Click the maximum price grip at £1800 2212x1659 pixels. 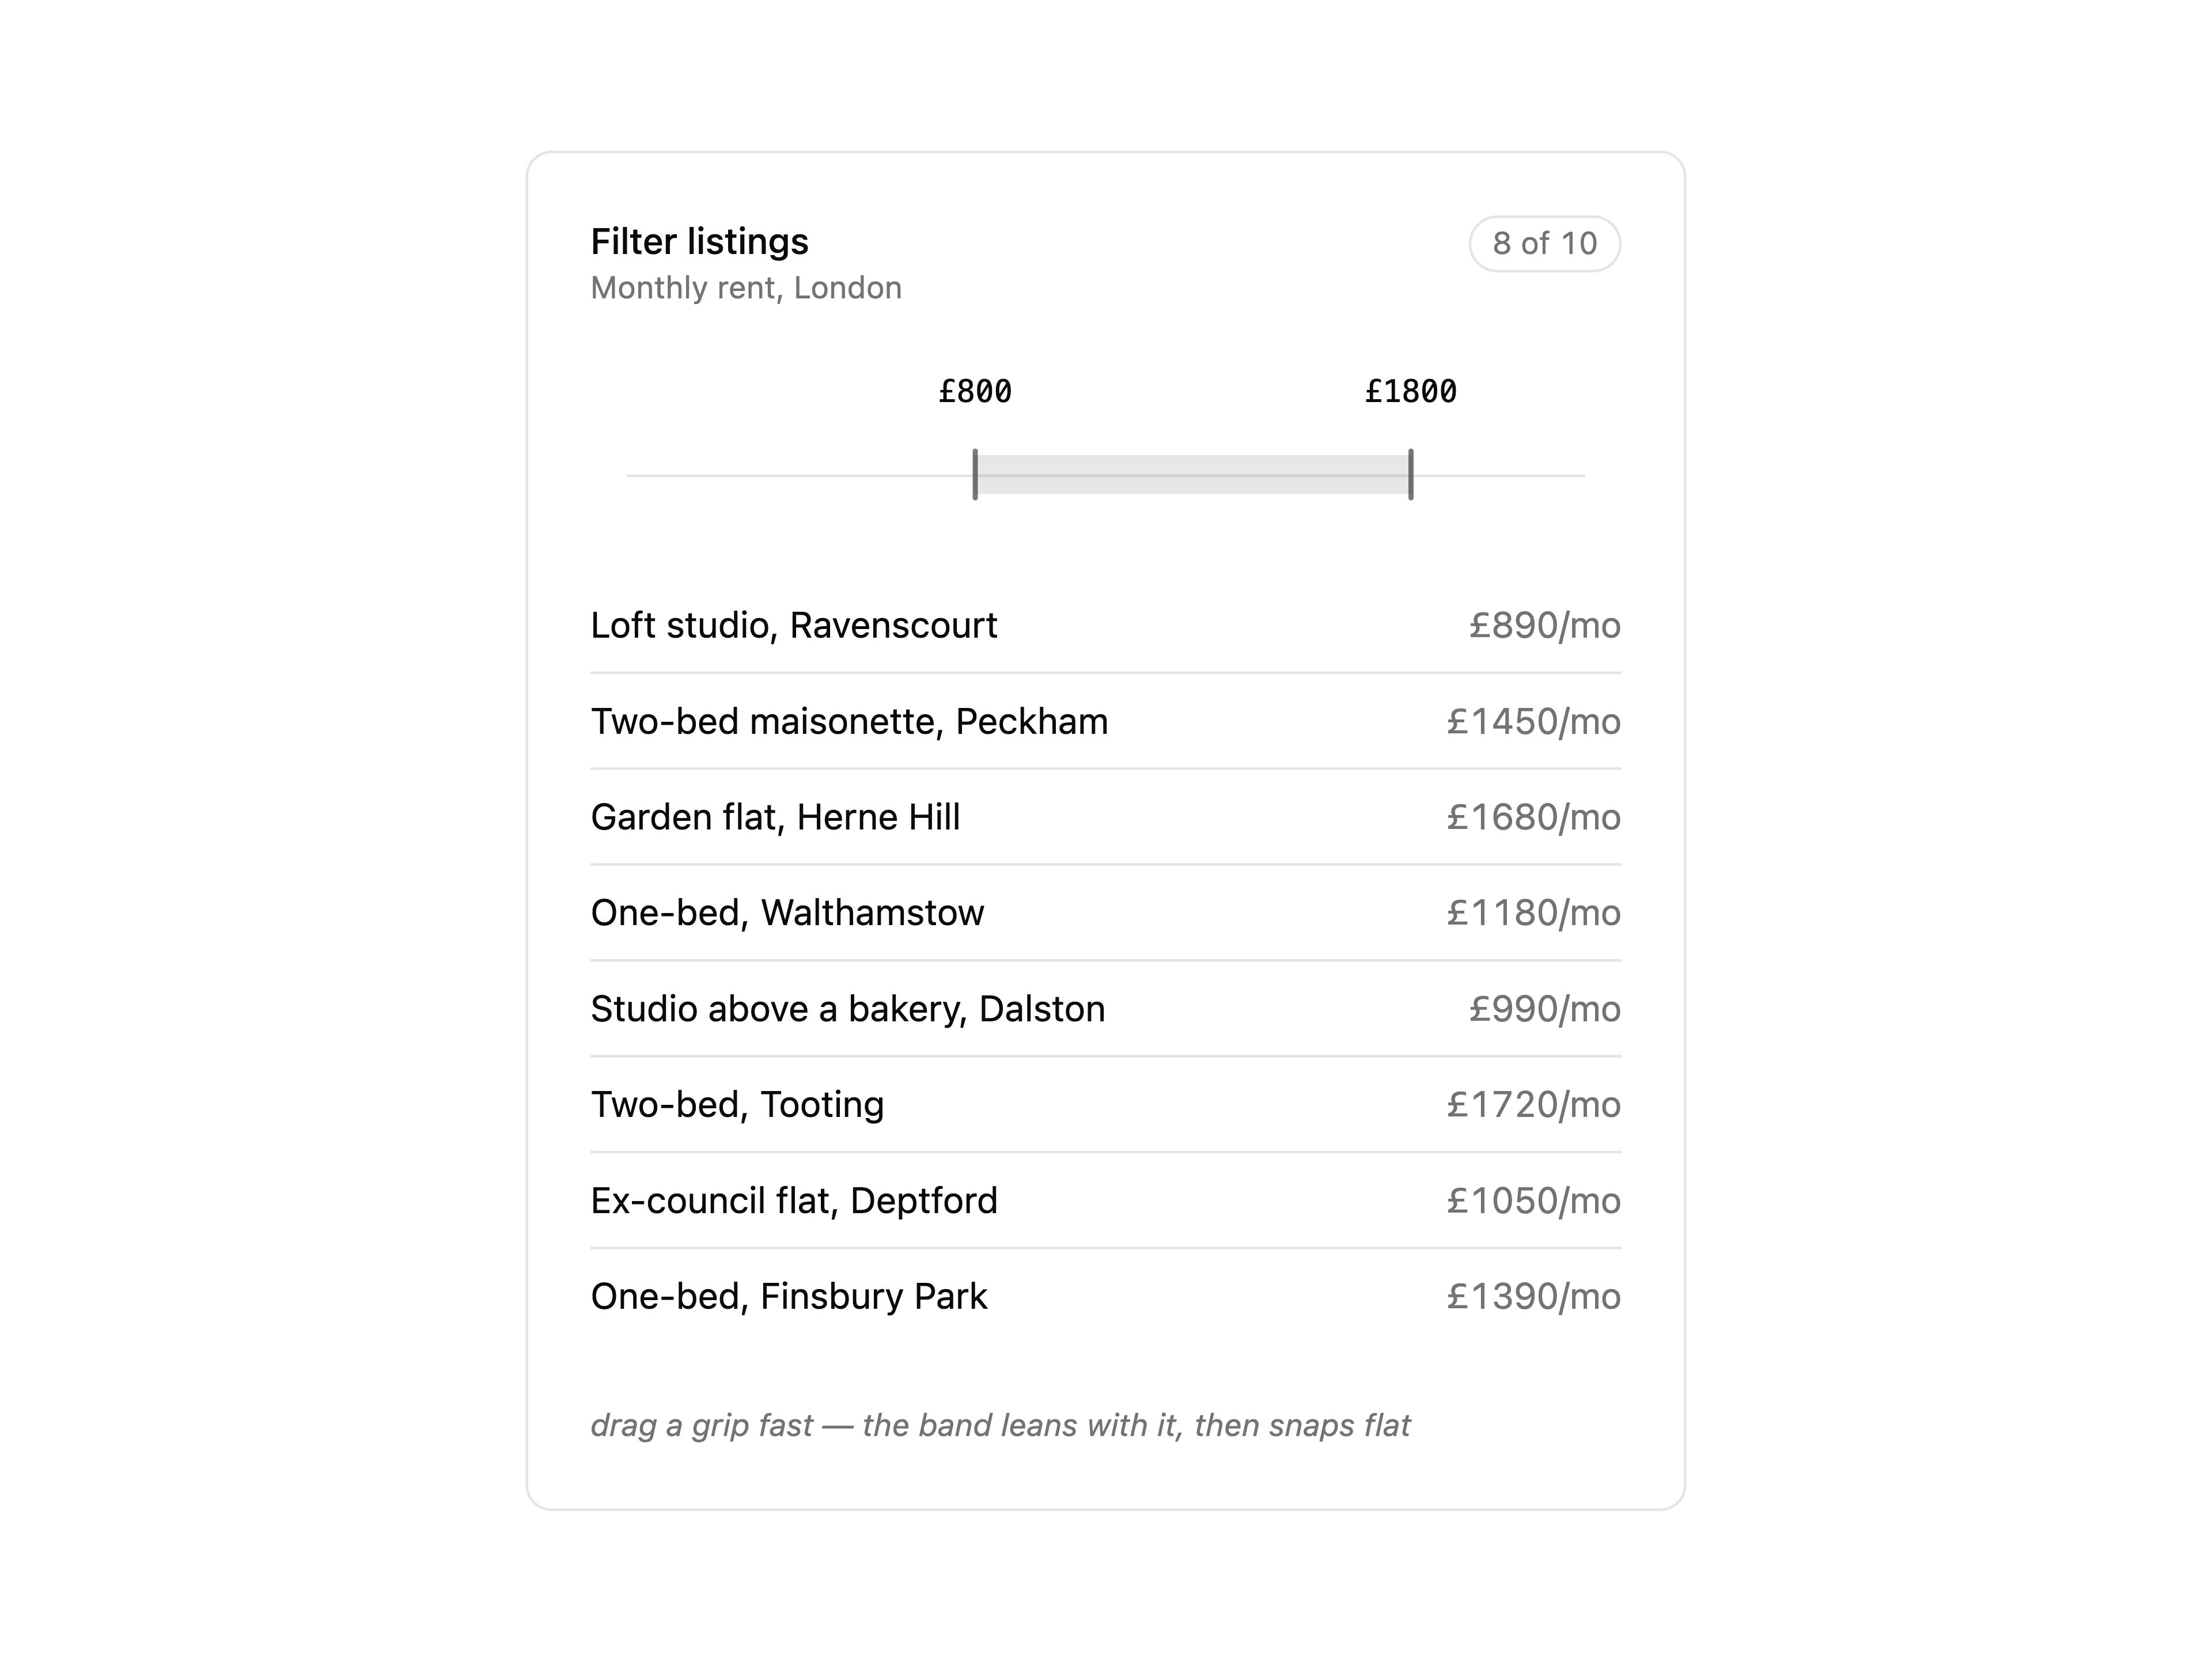tap(1411, 474)
